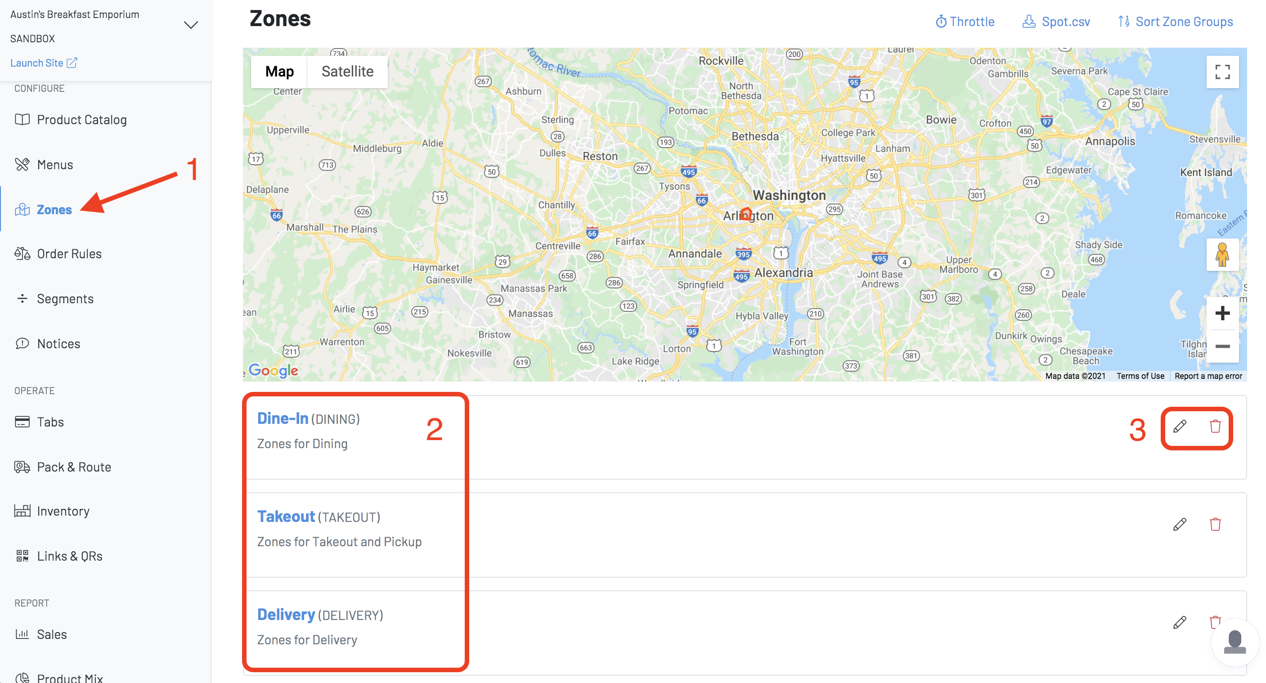Toggle fullscreen view of the map
The image size is (1266, 683).
point(1222,72)
